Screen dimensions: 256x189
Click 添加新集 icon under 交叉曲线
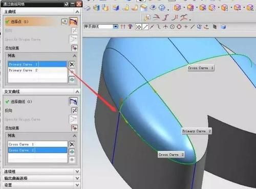point(74,128)
